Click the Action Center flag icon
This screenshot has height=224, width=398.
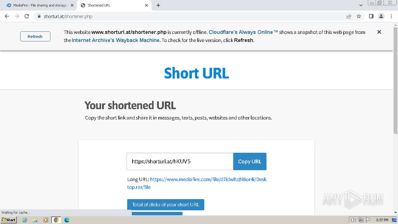368,220
